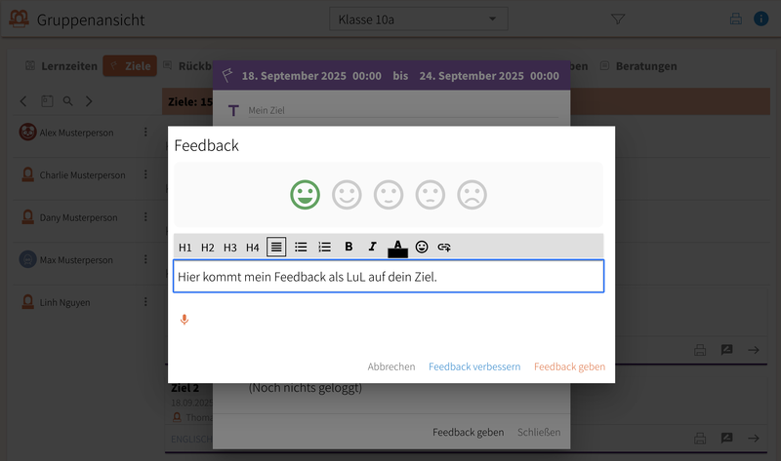781x461 pixels.
Task: Toggle paragraph text alignment button
Action: [x=276, y=248]
